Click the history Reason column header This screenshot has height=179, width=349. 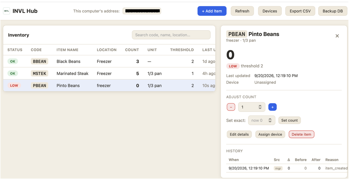pyautogui.click(x=332, y=160)
